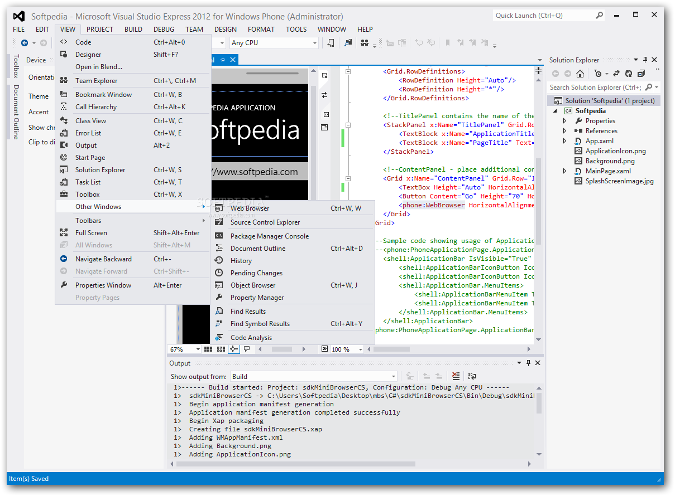Open Solution Explorer window options dropdown arrow
This screenshot has width=675, height=496.
click(x=636, y=60)
